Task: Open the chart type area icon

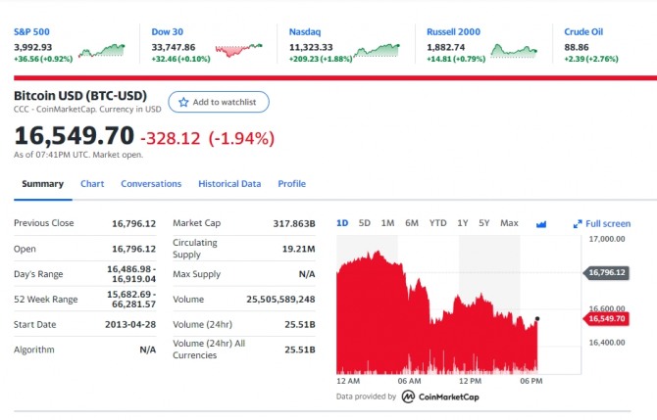Action: click(541, 224)
